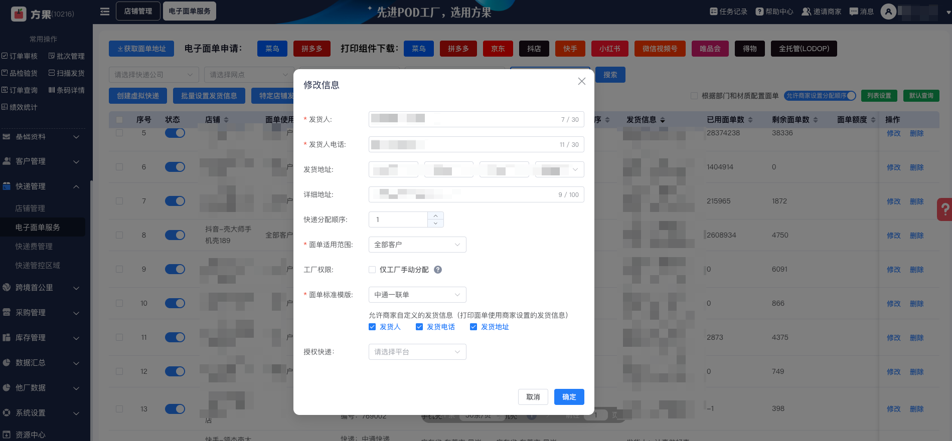Open 绩效统计 shortcut
The image size is (952, 441).
pos(20,107)
